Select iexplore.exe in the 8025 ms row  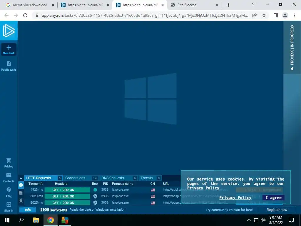(120, 202)
